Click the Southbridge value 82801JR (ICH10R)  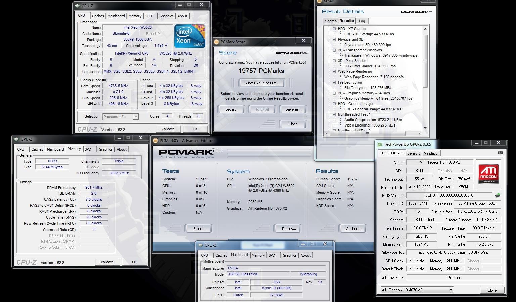pyautogui.click(x=277, y=288)
